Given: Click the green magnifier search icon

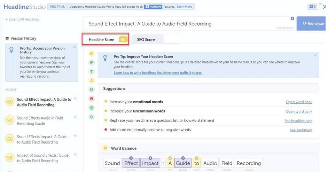Looking at the screenshot, I should point(92,117).
